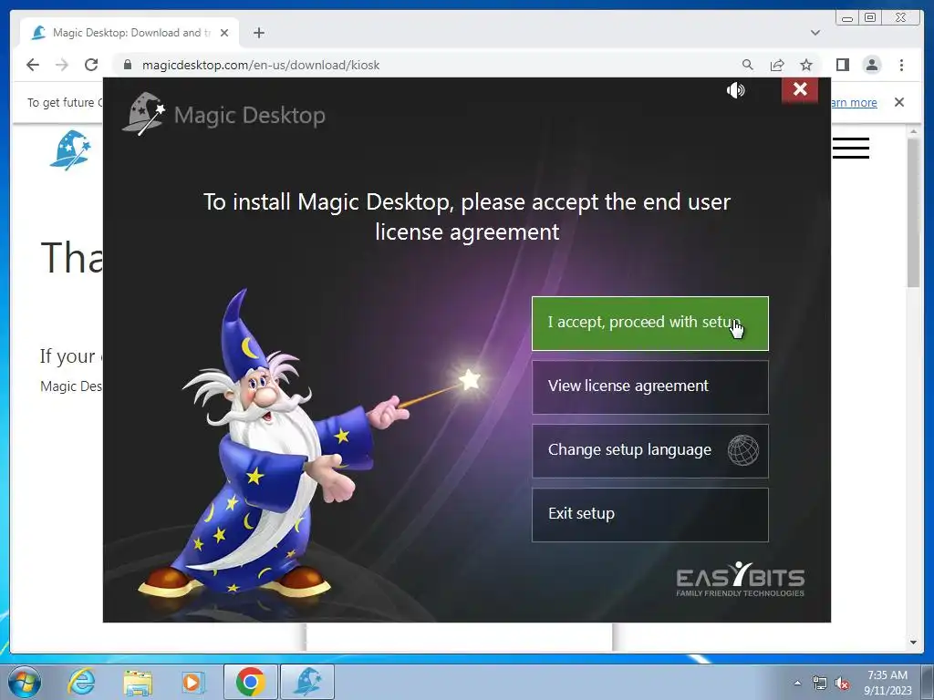Open the Windows Start menu

coord(25,682)
